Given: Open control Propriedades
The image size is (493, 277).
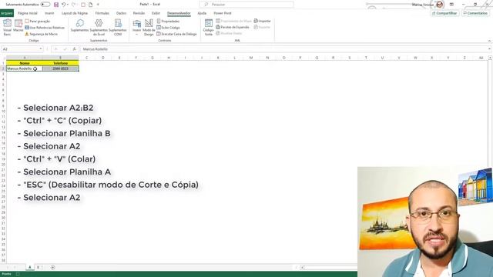Looking at the screenshot, I should 168,22.
